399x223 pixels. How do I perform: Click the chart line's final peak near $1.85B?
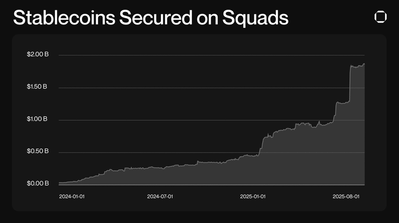(x=364, y=64)
